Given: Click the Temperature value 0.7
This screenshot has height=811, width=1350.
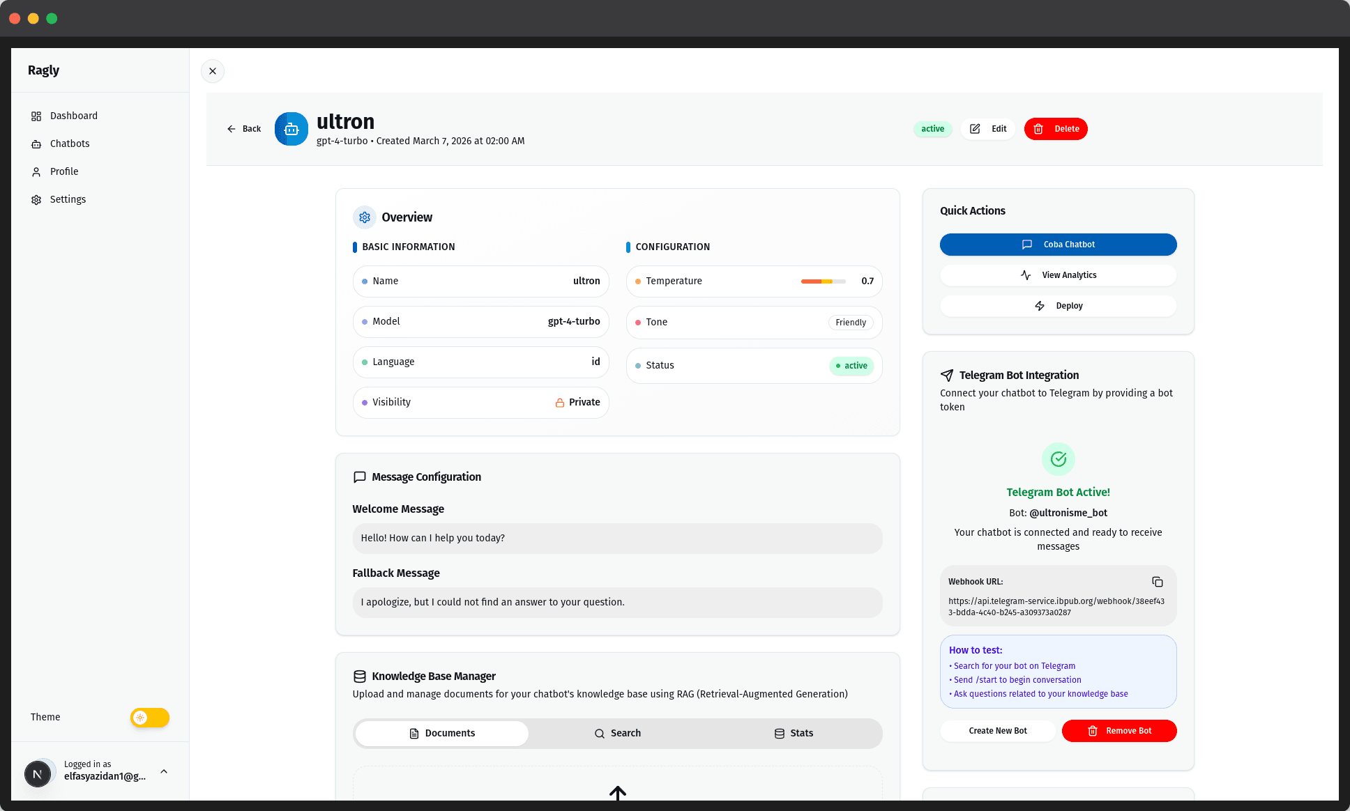Looking at the screenshot, I should point(867,281).
